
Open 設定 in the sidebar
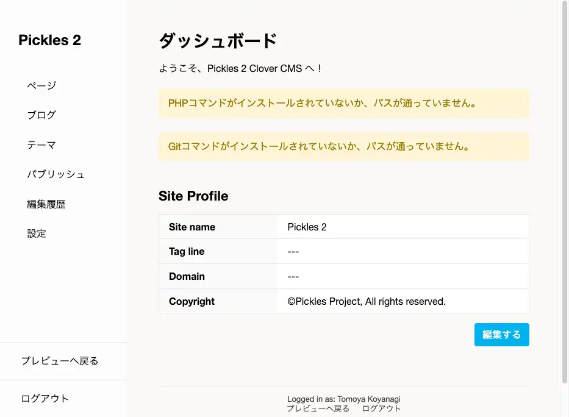tap(37, 233)
